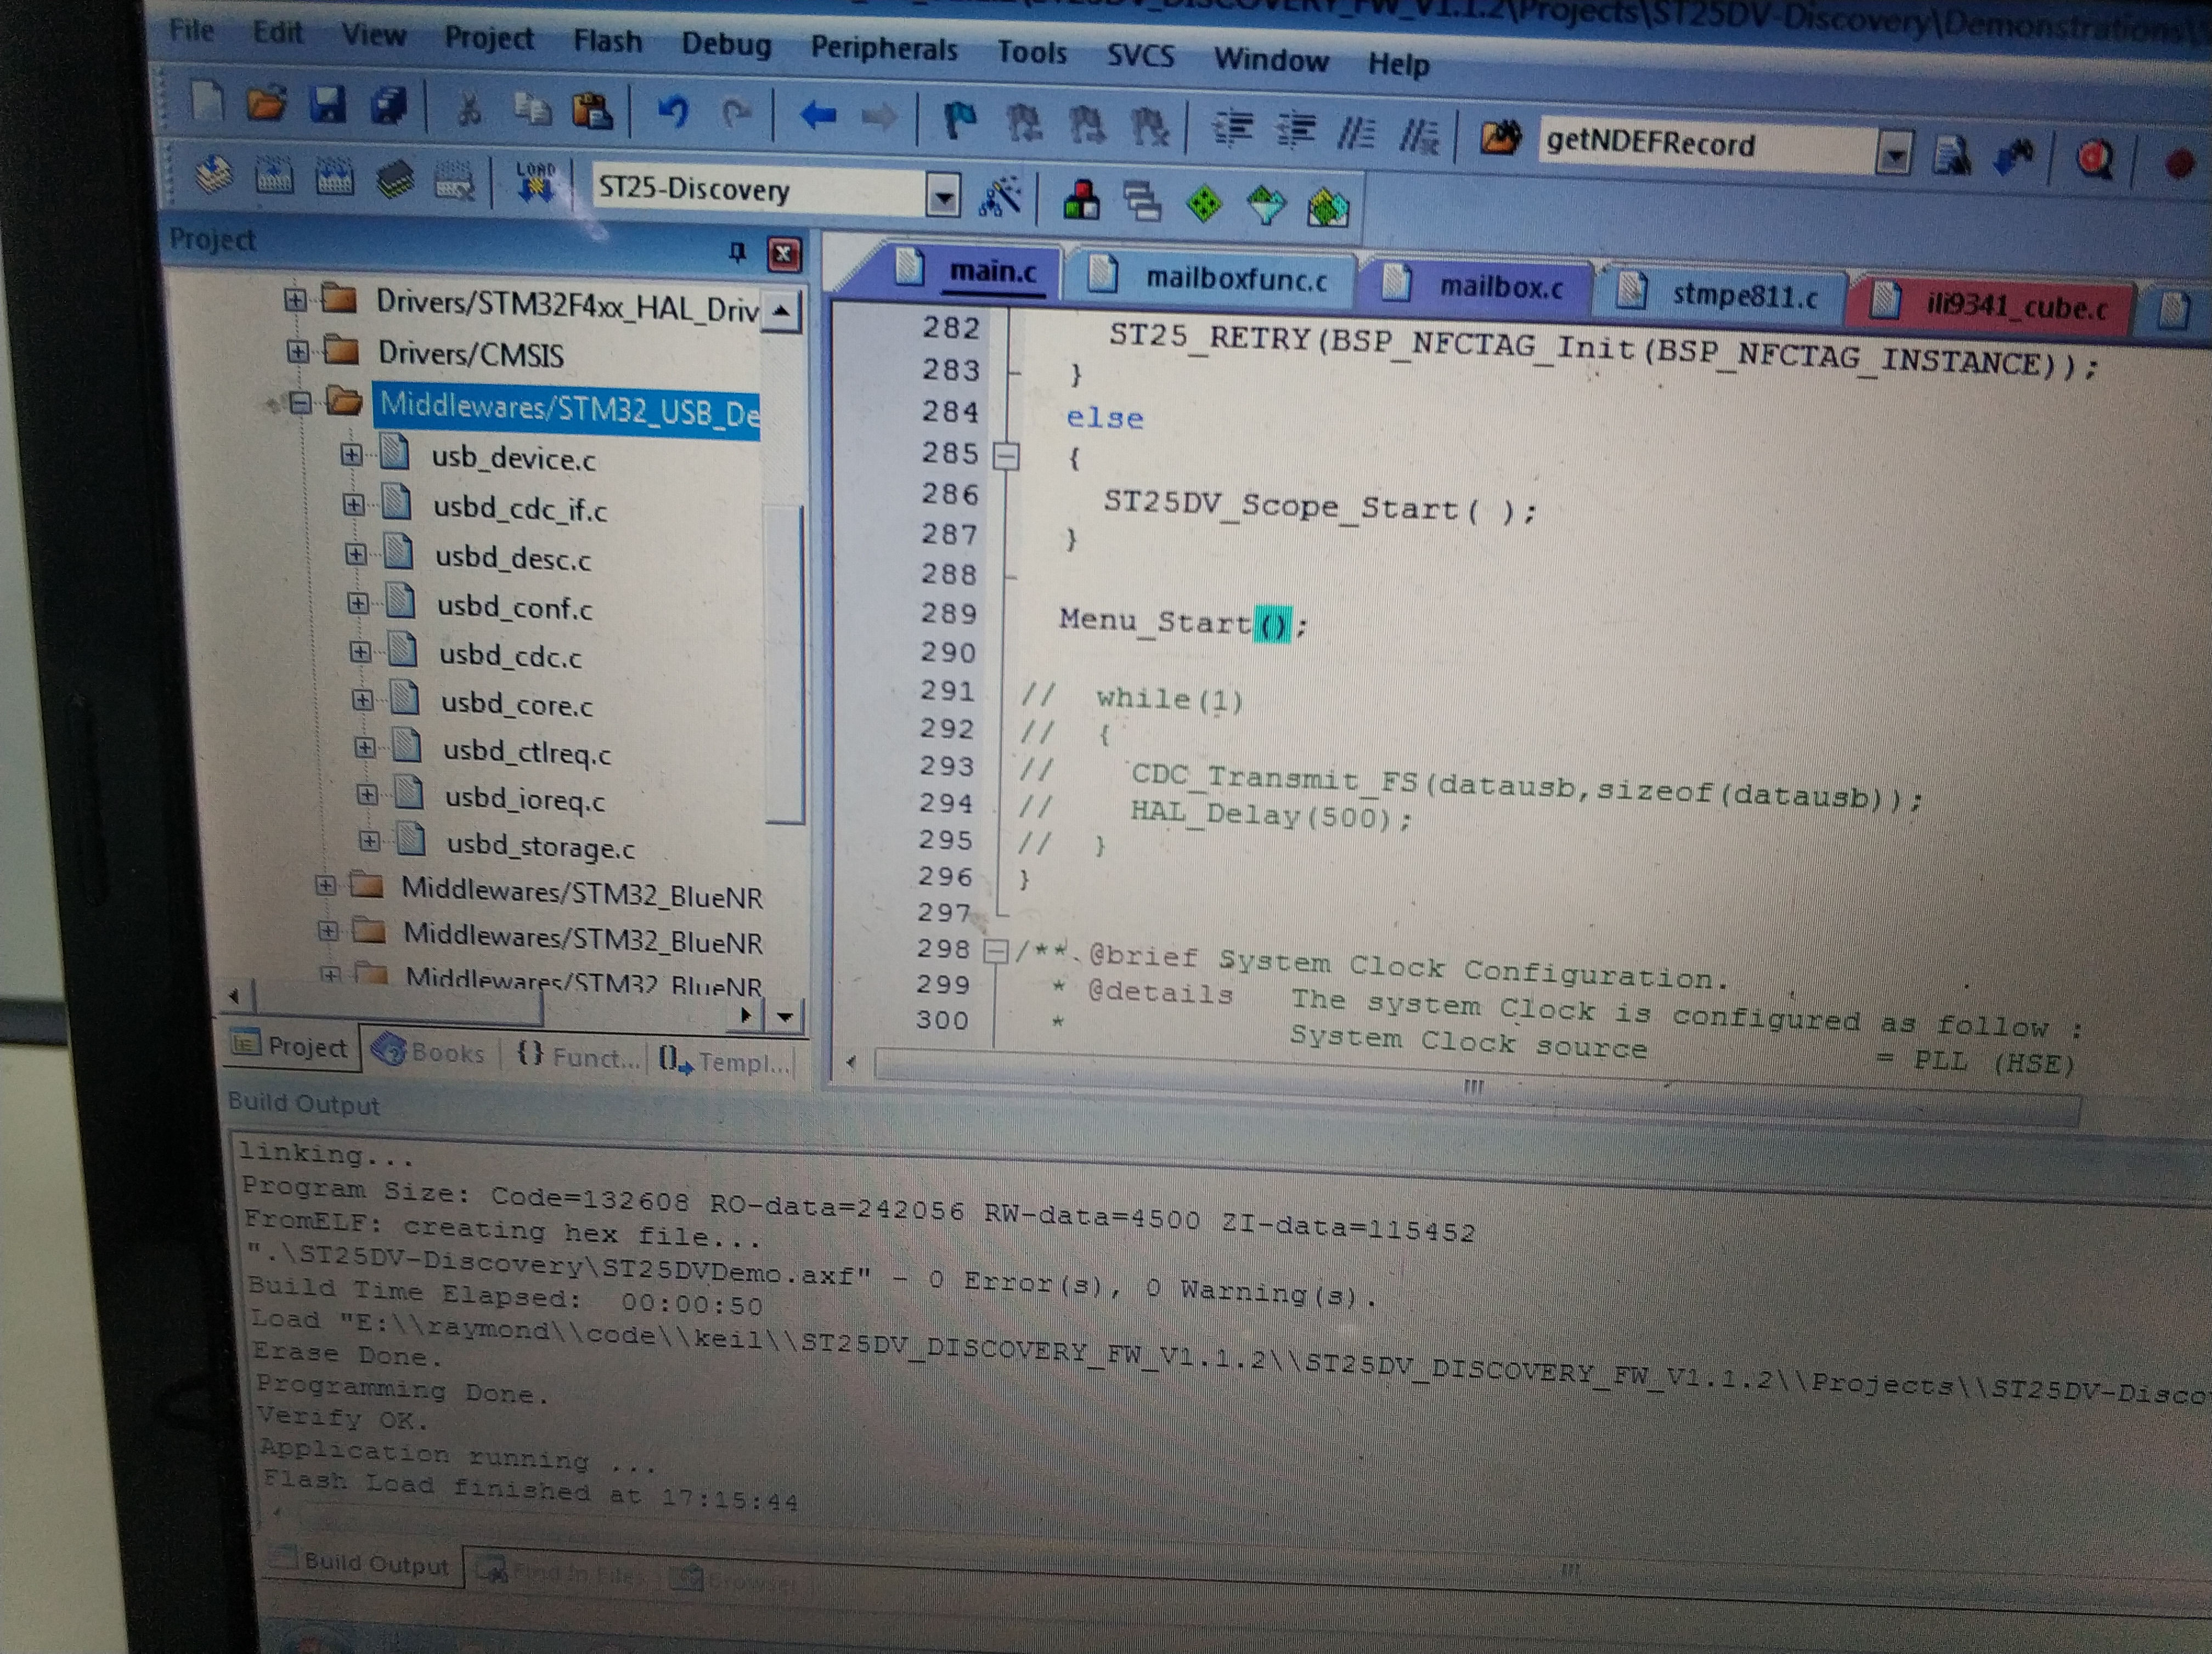
Task: Click the Paste clipboard icon
Action: (x=593, y=111)
